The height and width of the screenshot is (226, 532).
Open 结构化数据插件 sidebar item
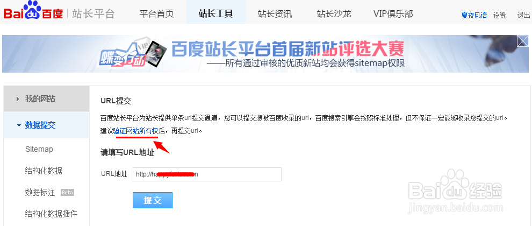pos(51,214)
